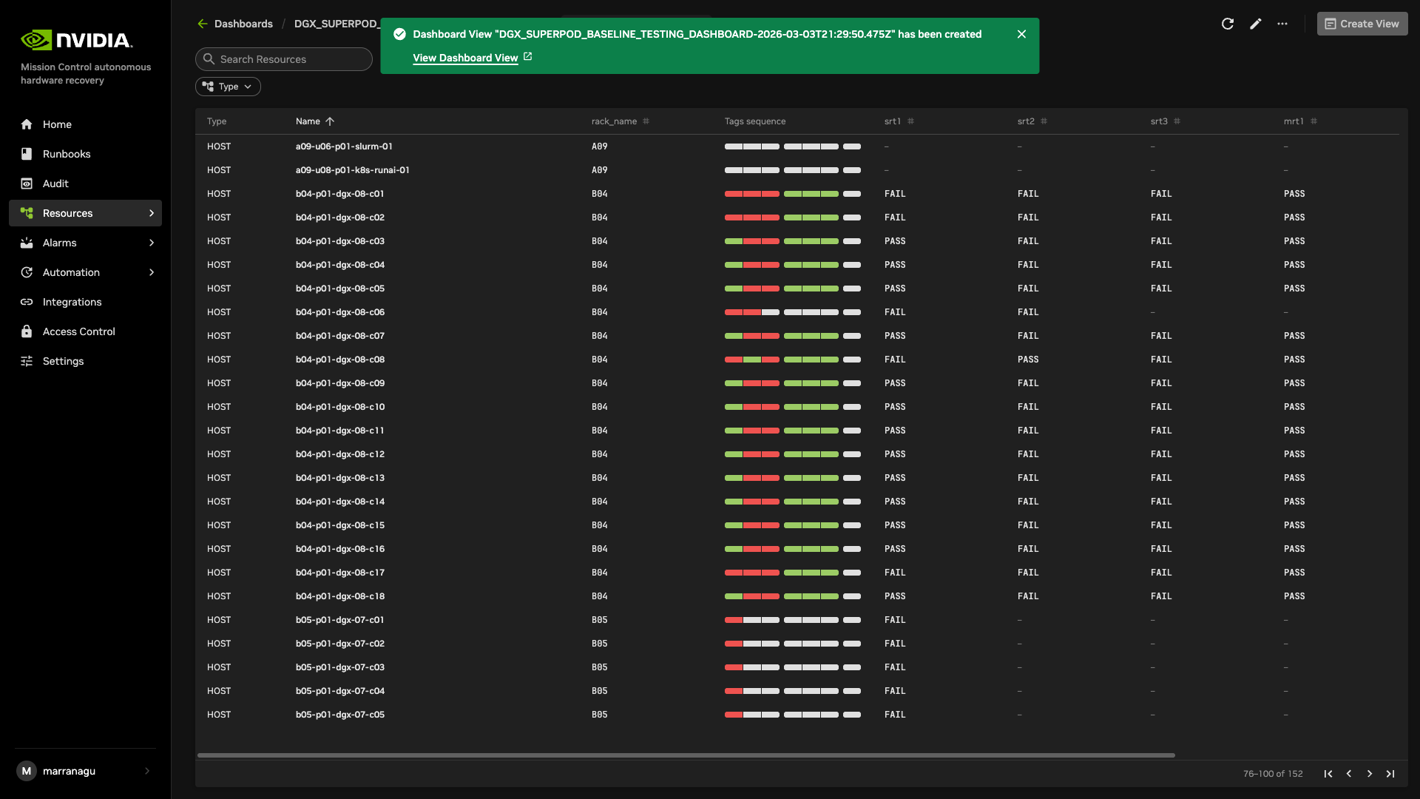Click the horizontal scrollbar below the table
This screenshot has height=799, width=1420.
pyautogui.click(x=686, y=755)
